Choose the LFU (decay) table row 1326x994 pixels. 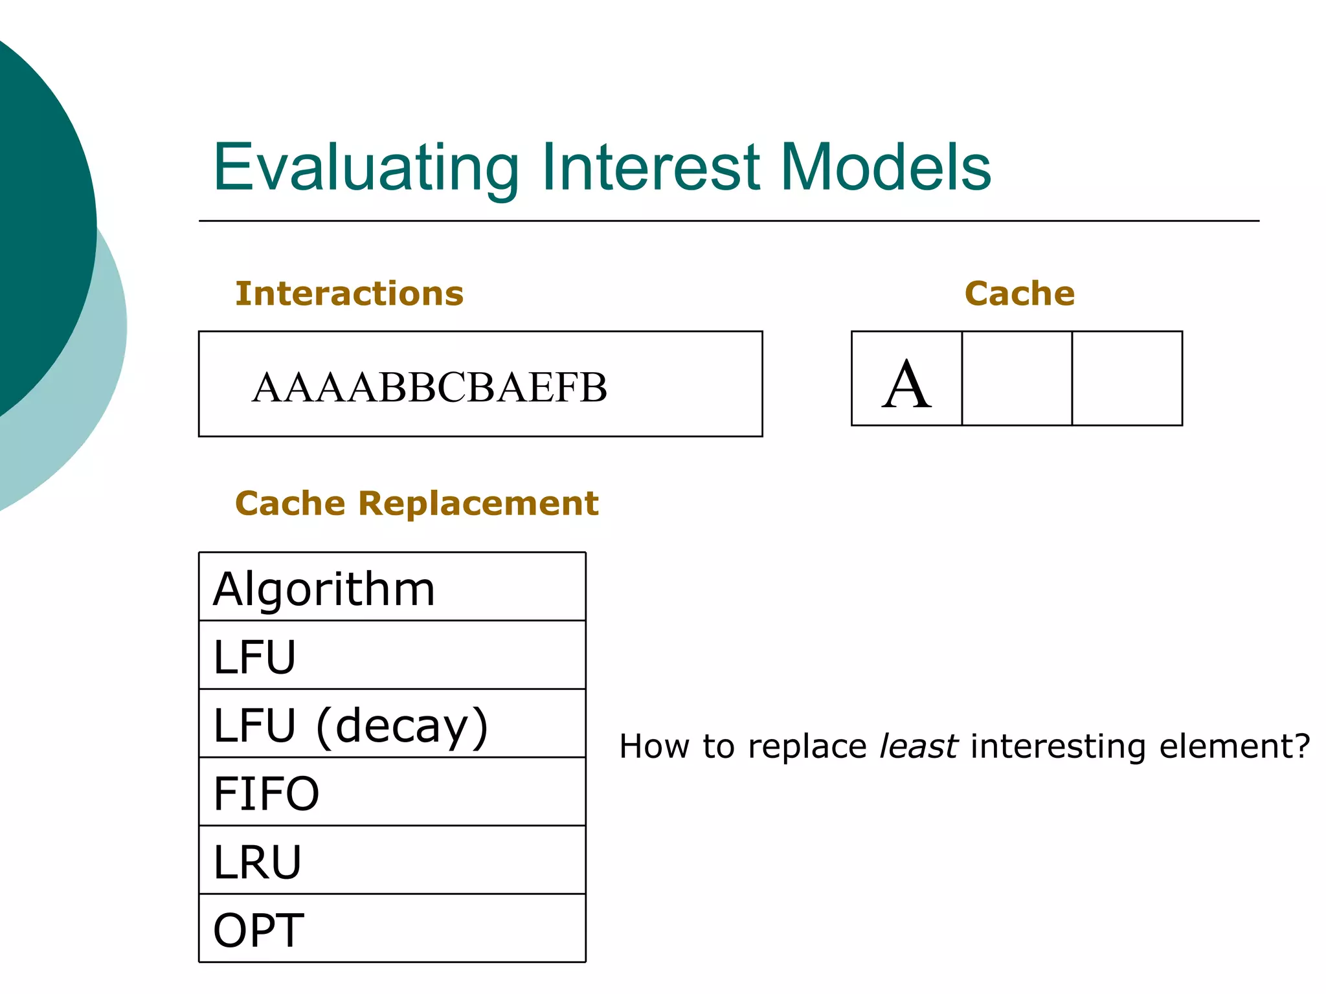coord(392,724)
